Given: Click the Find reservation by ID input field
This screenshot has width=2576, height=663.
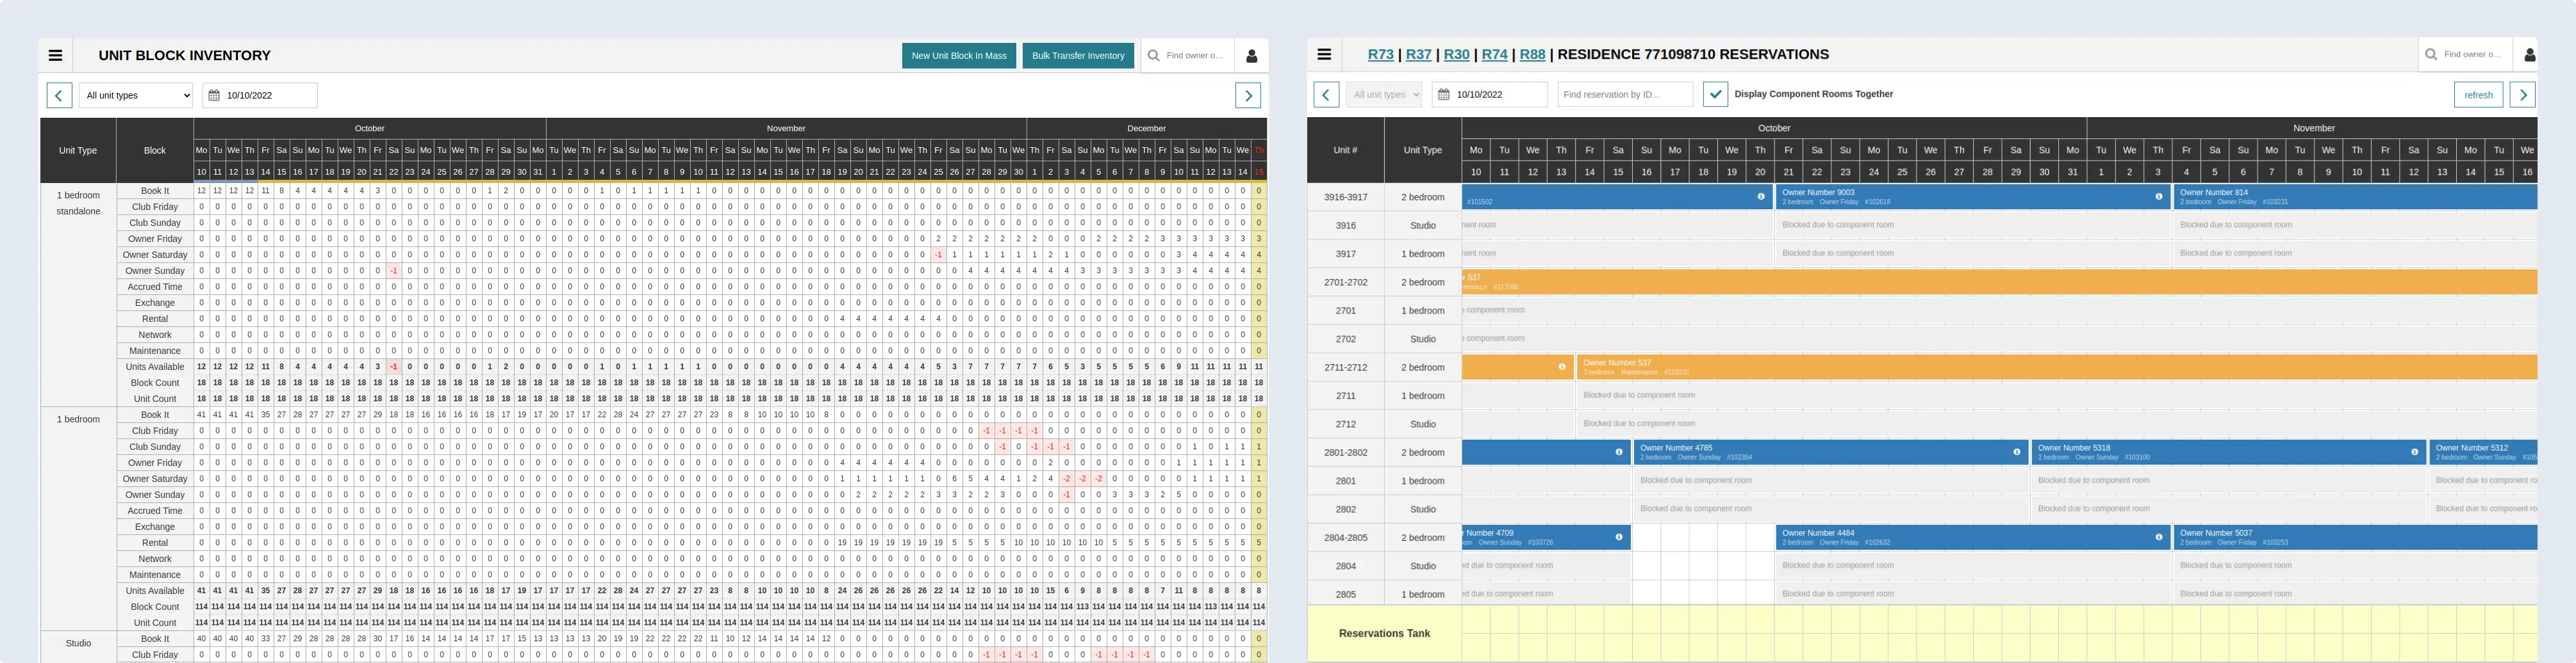Looking at the screenshot, I should pos(1624,94).
